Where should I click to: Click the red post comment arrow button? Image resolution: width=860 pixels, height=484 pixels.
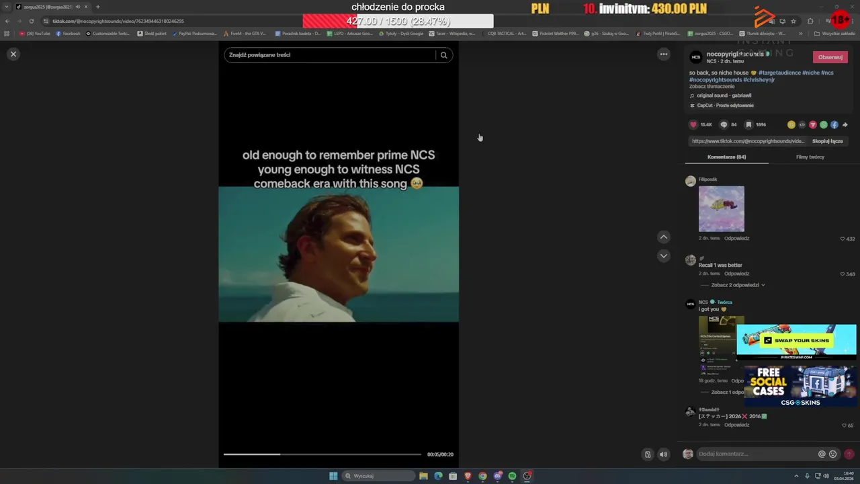coord(849,454)
